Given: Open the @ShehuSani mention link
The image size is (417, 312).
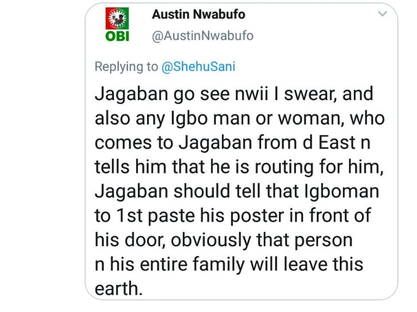Looking at the screenshot, I should pyautogui.click(x=198, y=67).
